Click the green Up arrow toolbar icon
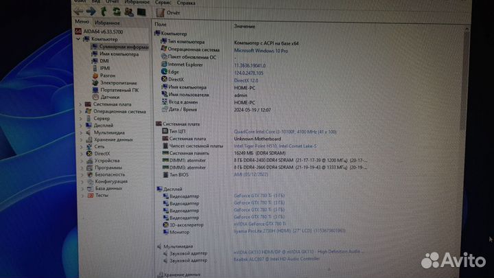The height and width of the screenshot is (278, 494). tap(104, 12)
